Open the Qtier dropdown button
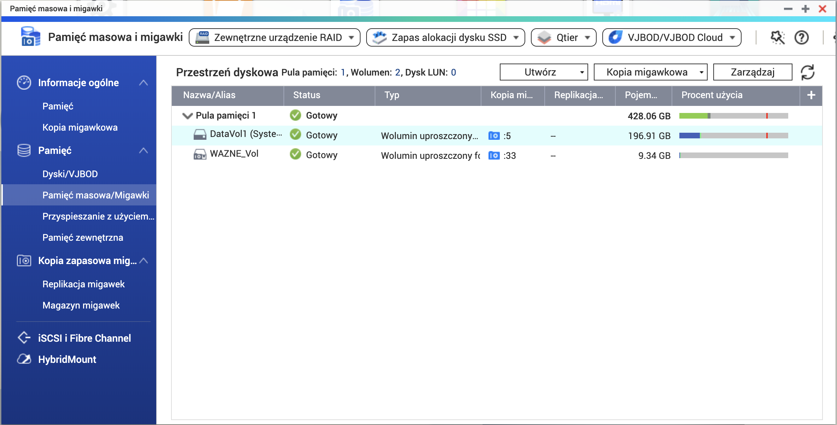This screenshot has width=837, height=425. point(563,37)
